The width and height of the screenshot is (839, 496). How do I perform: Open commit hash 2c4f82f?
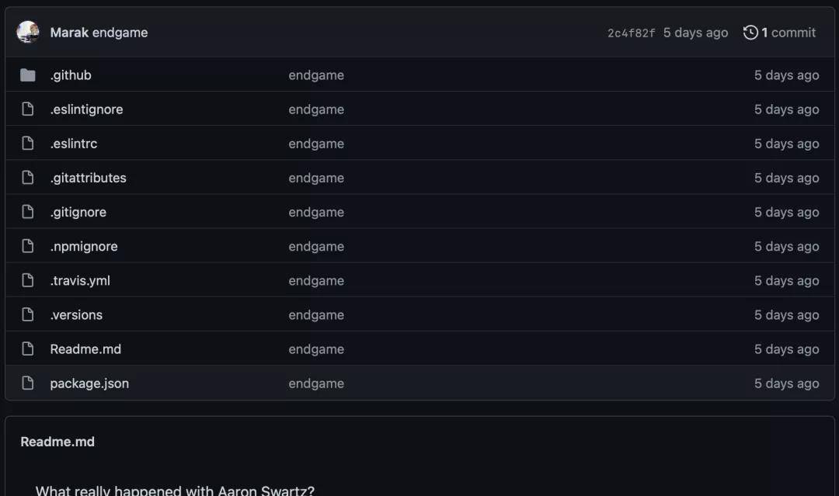point(631,33)
